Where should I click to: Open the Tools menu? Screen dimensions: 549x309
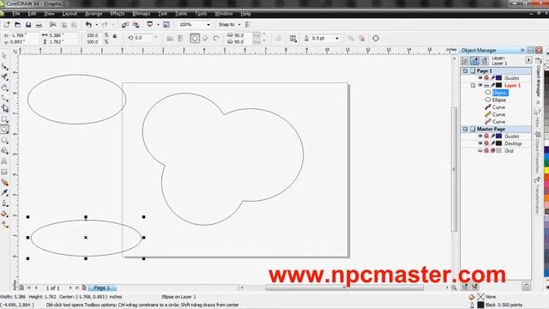pos(201,14)
